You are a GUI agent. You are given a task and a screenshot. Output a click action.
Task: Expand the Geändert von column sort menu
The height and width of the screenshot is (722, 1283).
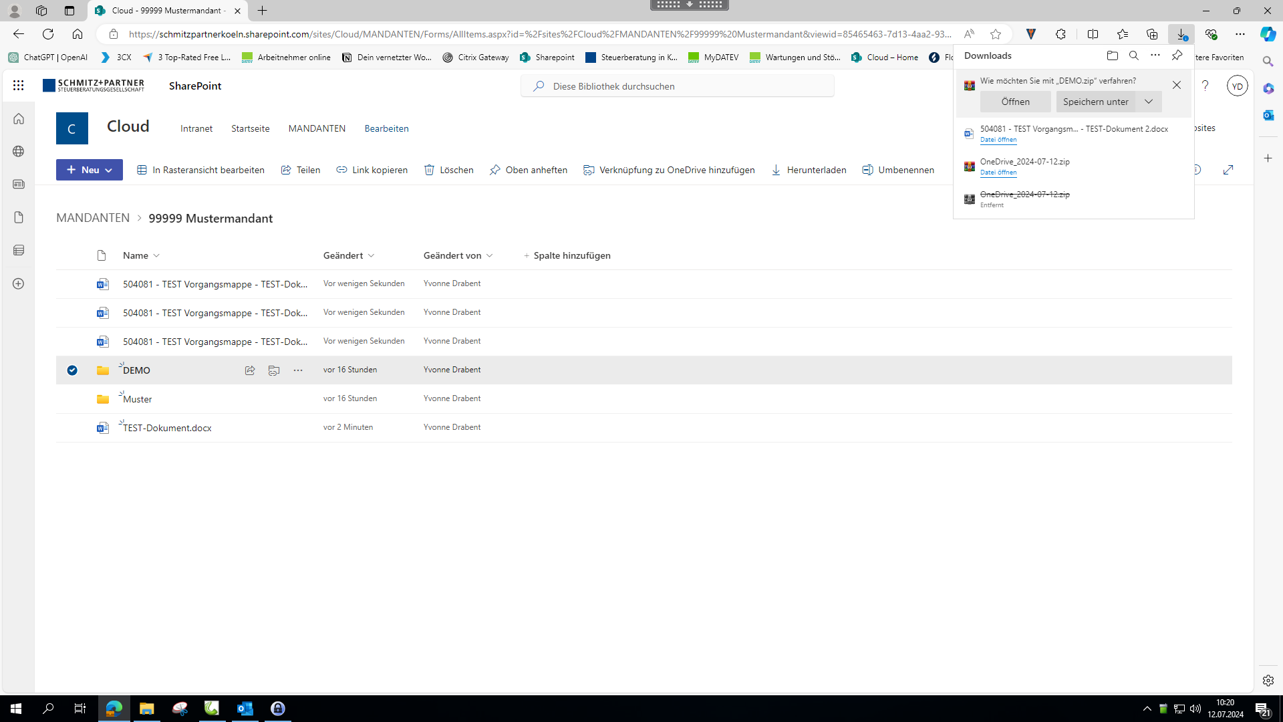click(x=490, y=255)
